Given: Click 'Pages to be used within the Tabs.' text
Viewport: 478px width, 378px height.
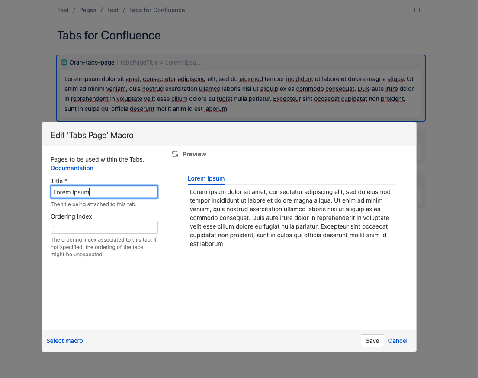Looking at the screenshot, I should point(98,159).
